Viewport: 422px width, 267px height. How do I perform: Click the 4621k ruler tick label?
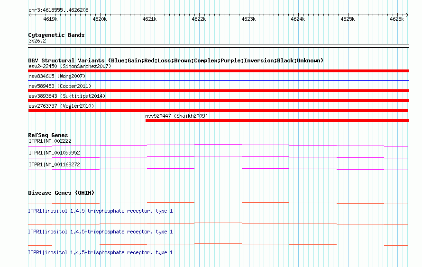click(149, 19)
